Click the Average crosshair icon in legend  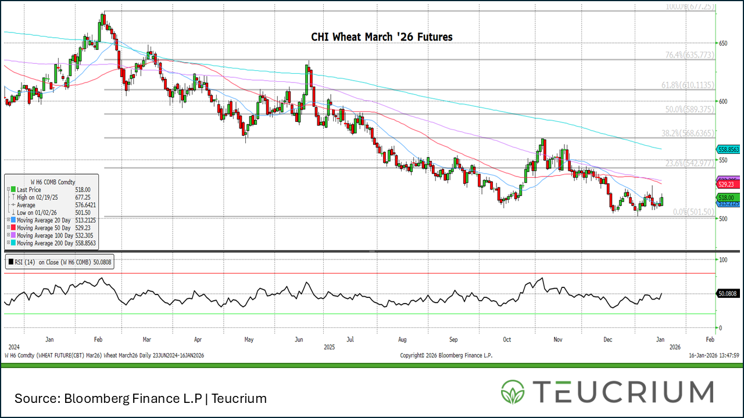click(13, 205)
